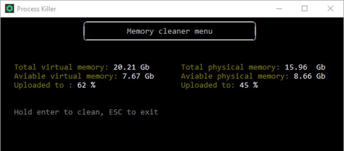Select the 8.66 Gb available physical value
This screenshot has width=344, height=151.
309,76
